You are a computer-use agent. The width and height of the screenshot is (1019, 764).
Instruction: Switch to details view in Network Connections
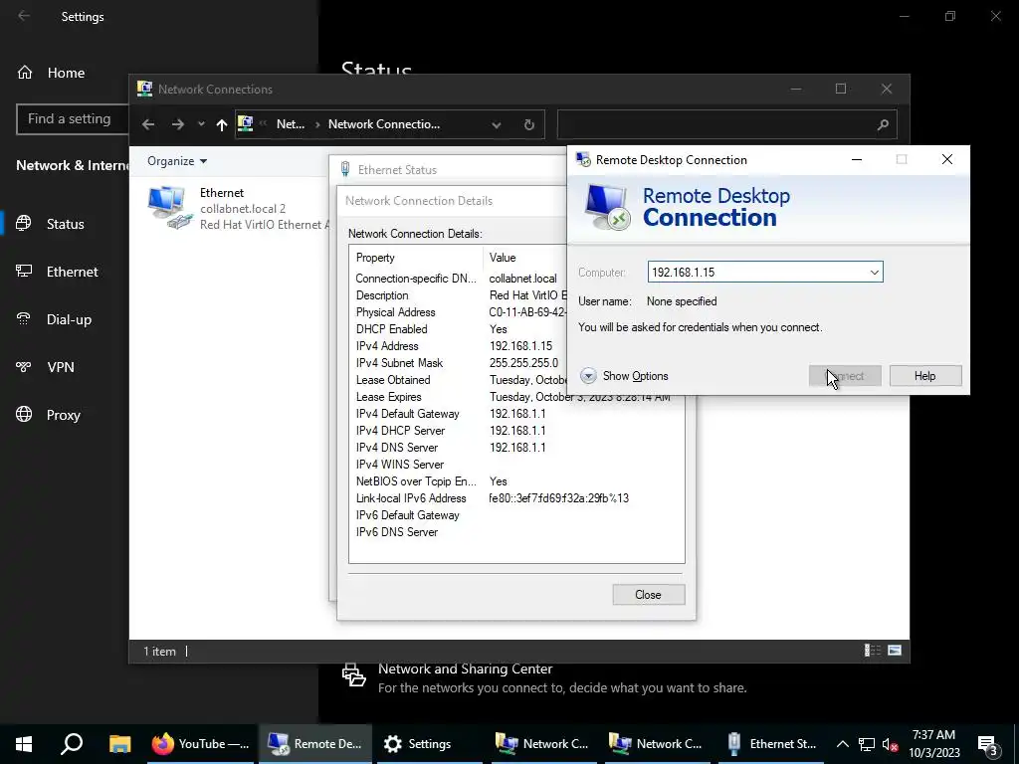click(872, 651)
